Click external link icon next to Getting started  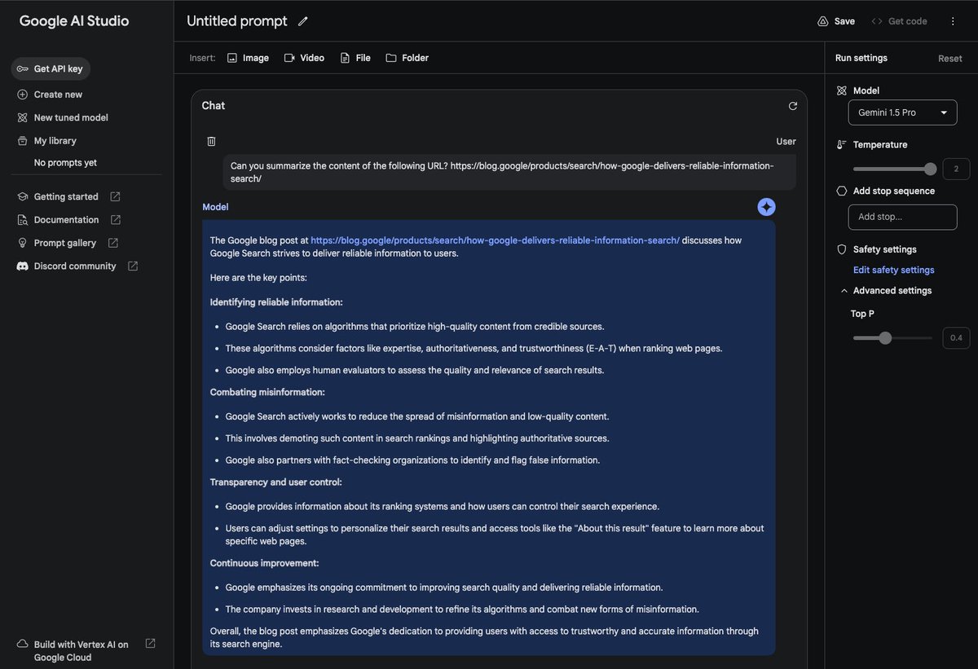click(115, 196)
